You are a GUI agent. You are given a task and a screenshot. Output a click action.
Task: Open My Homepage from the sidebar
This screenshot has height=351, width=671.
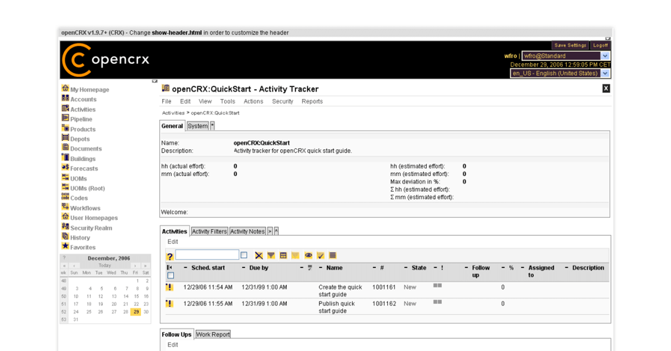point(86,89)
